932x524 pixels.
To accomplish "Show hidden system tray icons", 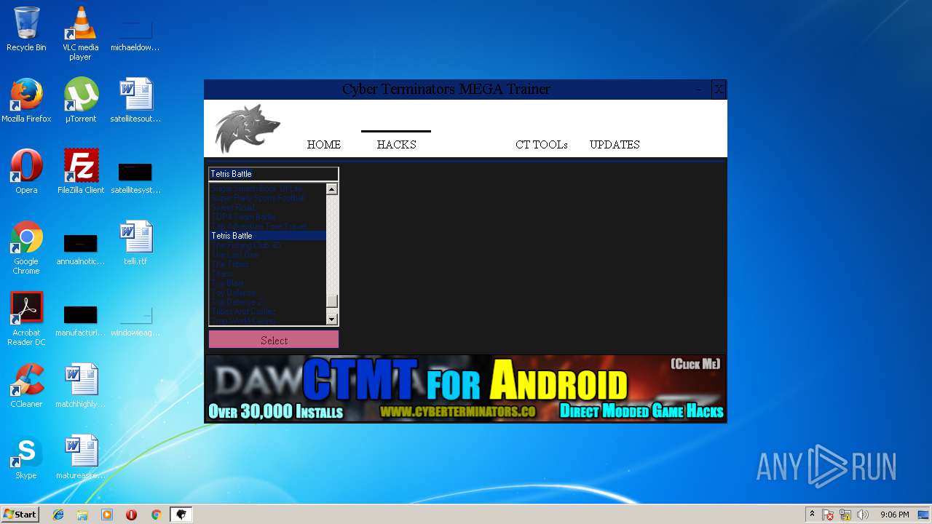I will 812,515.
